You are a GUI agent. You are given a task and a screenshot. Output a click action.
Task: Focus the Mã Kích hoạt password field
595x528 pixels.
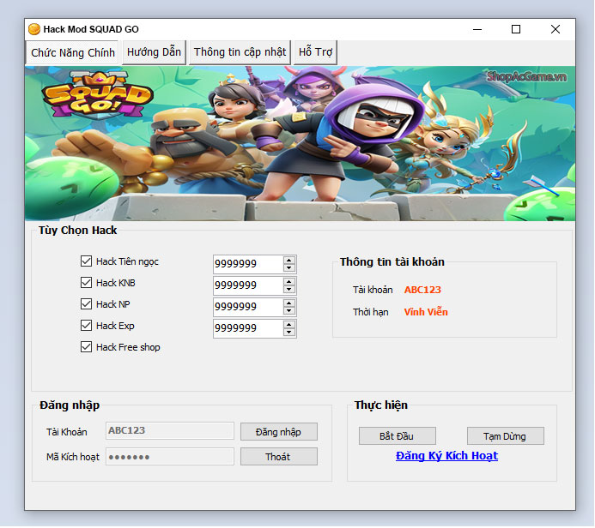coord(170,457)
